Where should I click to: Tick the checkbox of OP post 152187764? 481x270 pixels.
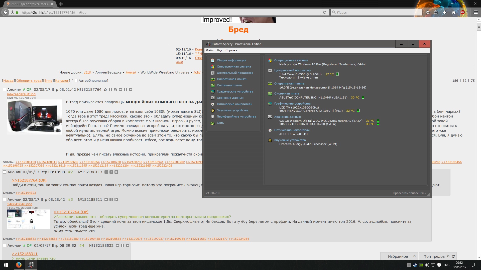point(4,89)
